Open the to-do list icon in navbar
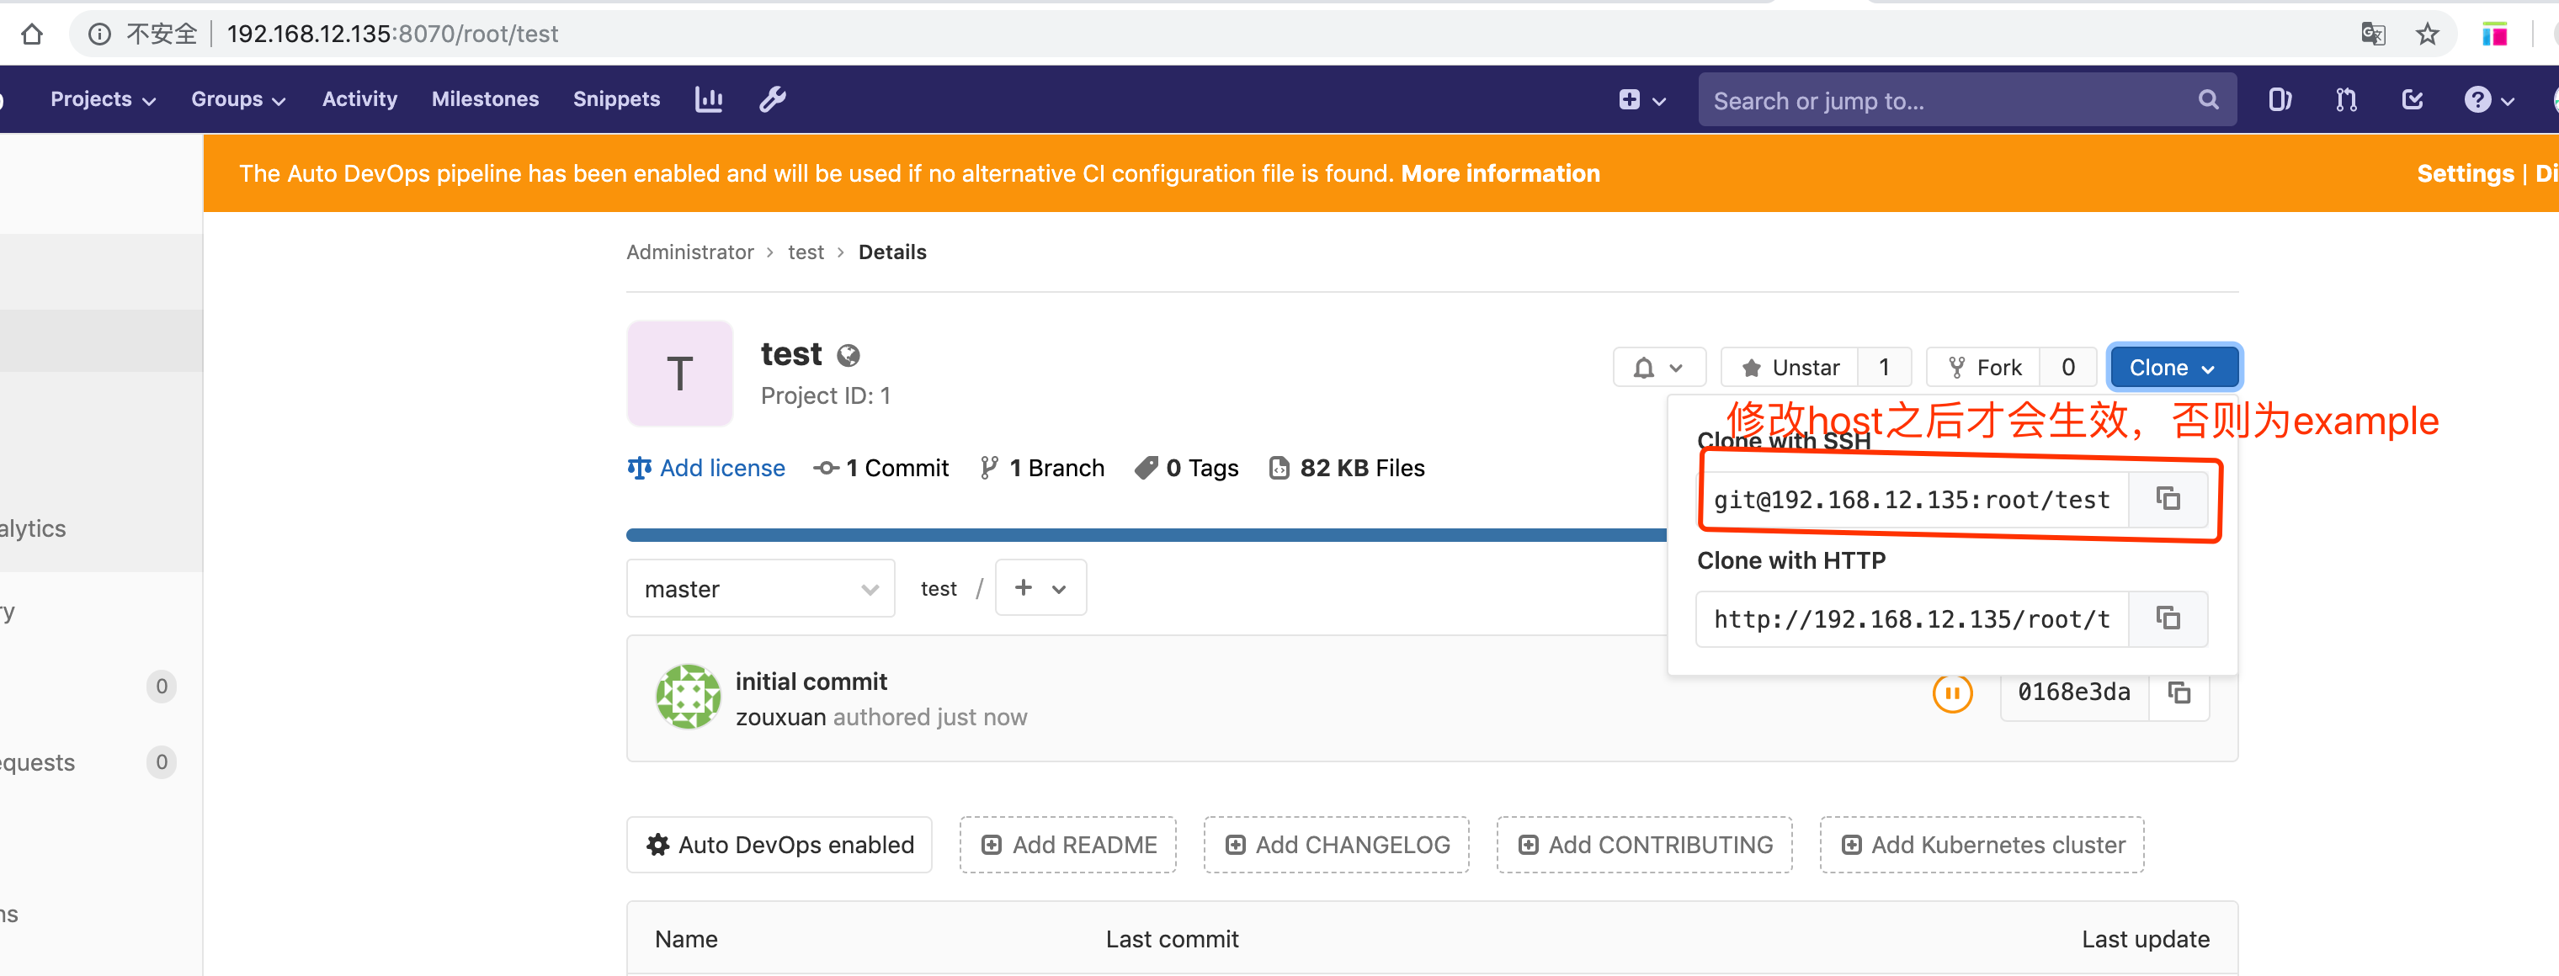Screen dimensions: 2559x976 (x=2412, y=99)
